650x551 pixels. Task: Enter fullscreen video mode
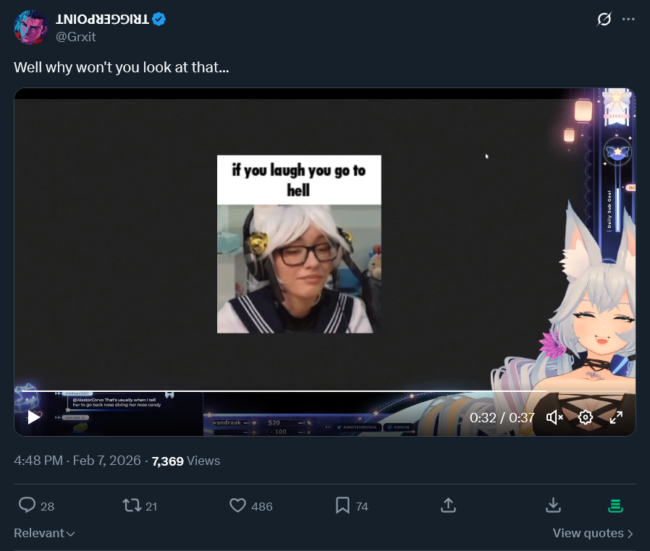point(617,417)
